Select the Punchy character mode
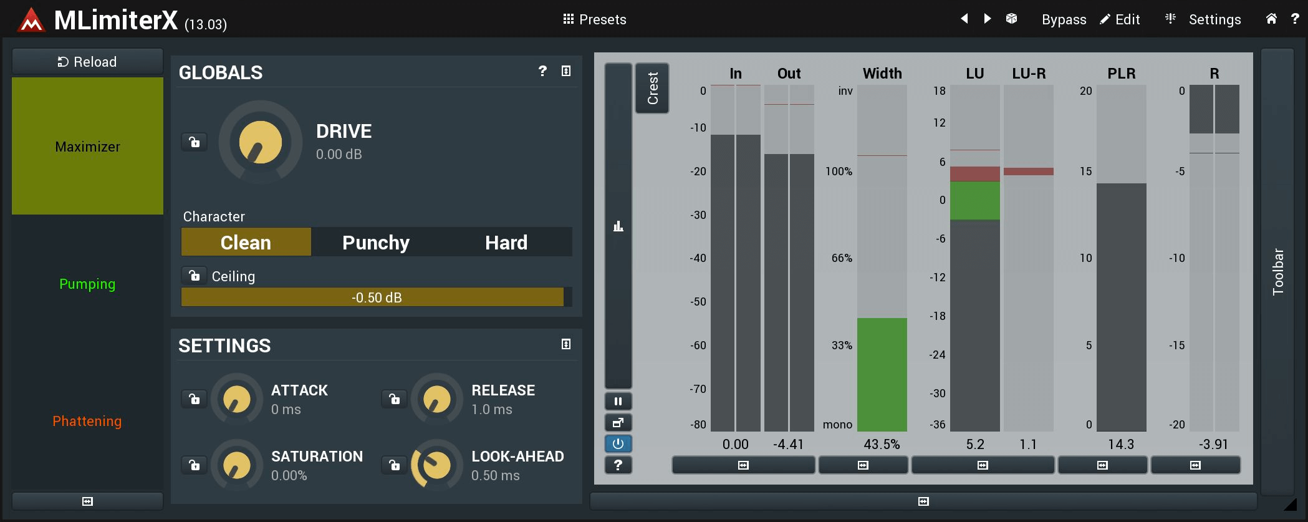1308x522 pixels. pos(376,242)
